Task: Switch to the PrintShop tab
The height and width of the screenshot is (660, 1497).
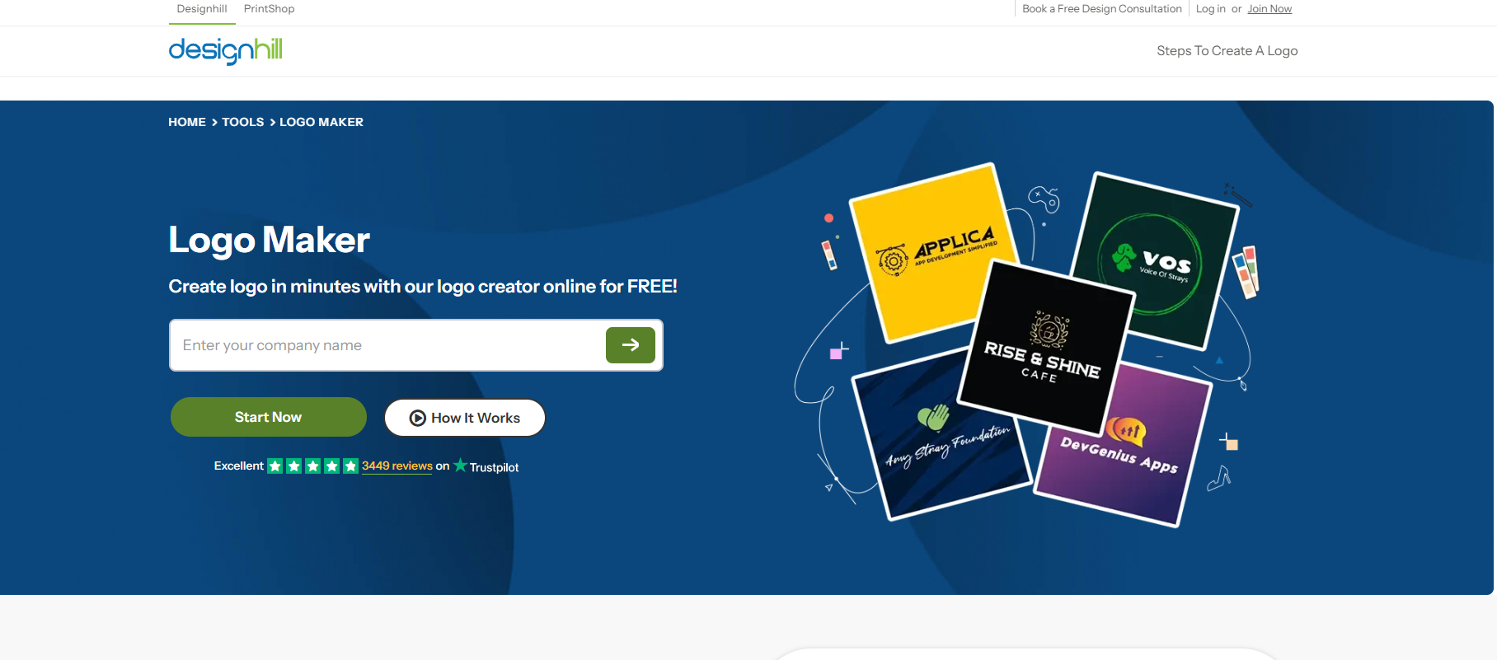Action: pyautogui.click(x=269, y=9)
